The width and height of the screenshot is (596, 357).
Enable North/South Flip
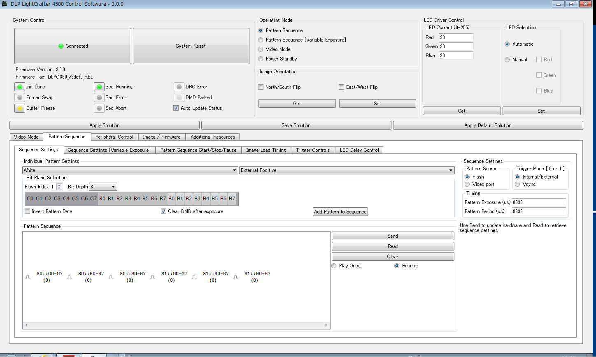coord(261,87)
